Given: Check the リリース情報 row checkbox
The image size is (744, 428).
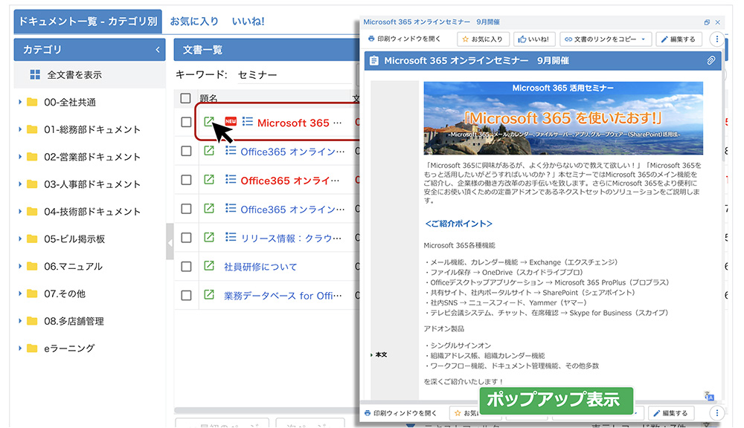Looking at the screenshot, I should pyautogui.click(x=187, y=238).
